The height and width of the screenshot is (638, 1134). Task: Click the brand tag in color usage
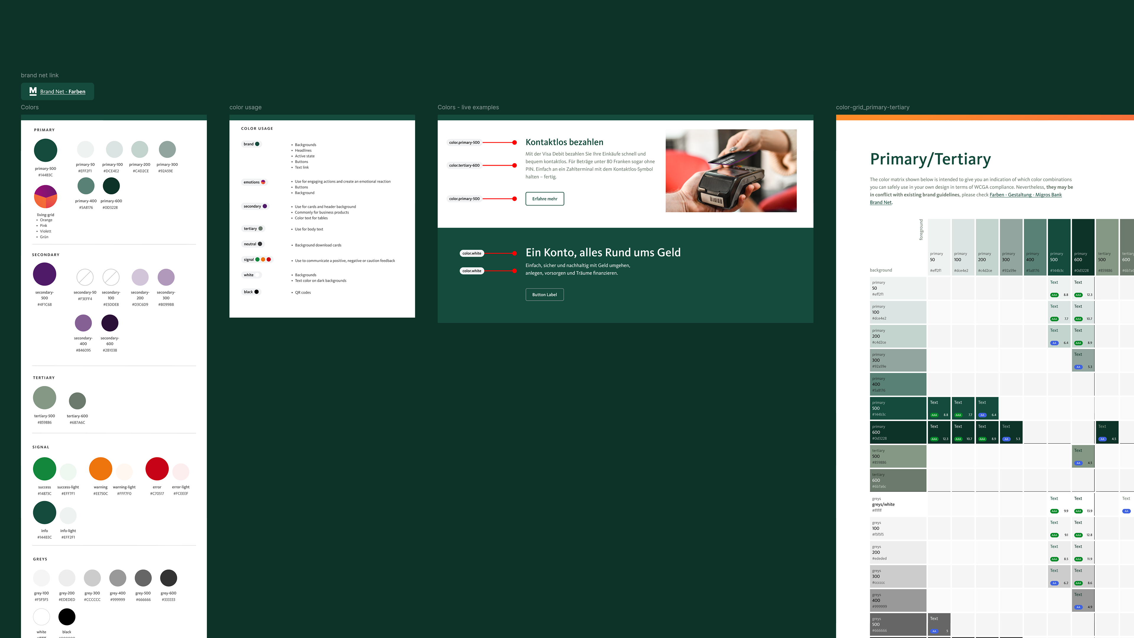pyautogui.click(x=251, y=144)
